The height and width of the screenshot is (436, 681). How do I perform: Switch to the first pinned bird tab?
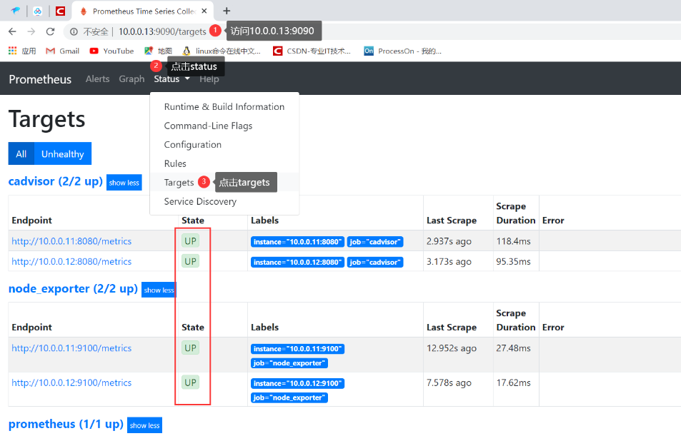(x=16, y=11)
